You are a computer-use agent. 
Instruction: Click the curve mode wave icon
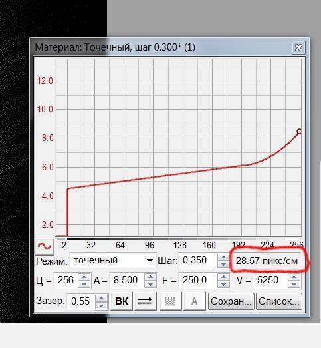pos(45,246)
